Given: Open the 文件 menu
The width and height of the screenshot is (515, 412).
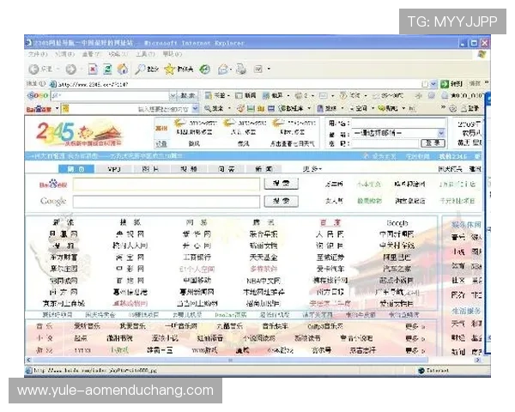Looking at the screenshot, I should click(x=38, y=54).
